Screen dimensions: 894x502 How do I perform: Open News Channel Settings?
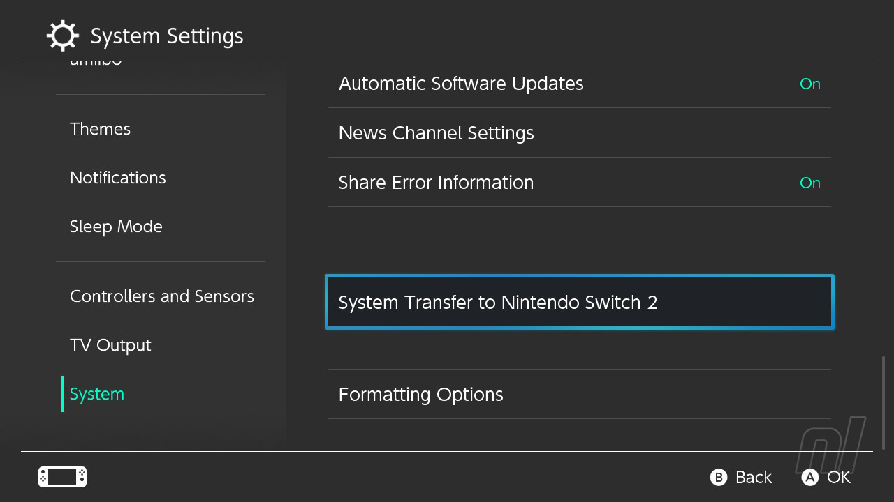tap(579, 133)
